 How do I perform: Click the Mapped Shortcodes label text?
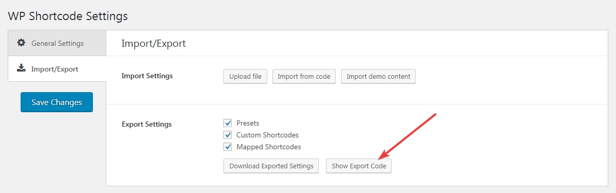tap(269, 147)
